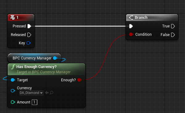Click the red Condition input pin
The image size is (185, 113).
pyautogui.click(x=131, y=34)
